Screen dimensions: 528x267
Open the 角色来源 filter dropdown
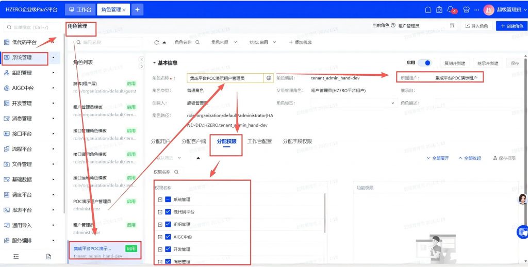[224, 42]
